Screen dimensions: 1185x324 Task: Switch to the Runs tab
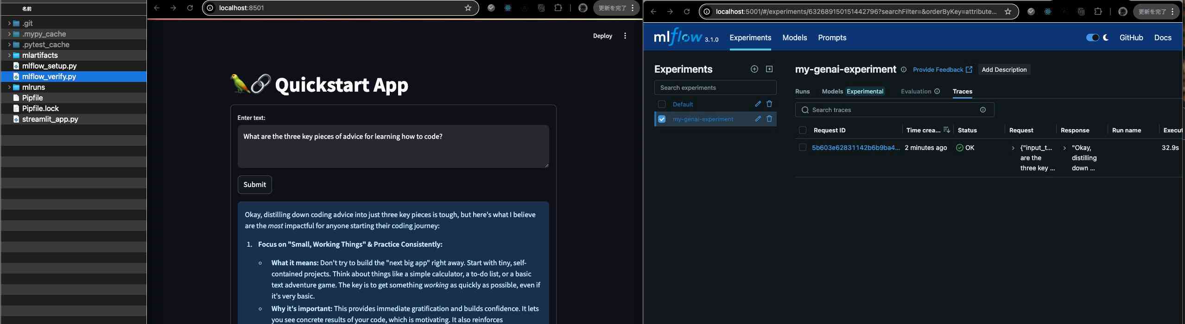point(802,92)
